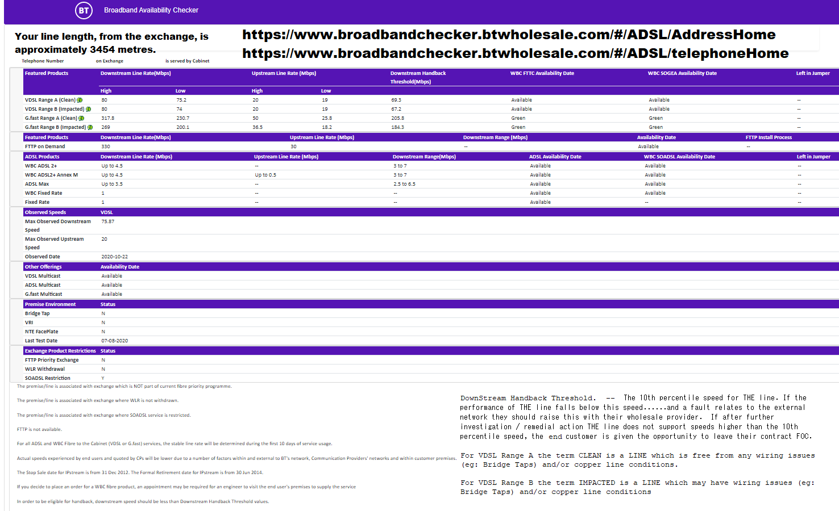Image resolution: width=839 pixels, height=511 pixels.
Task: Open the ADSL AddressHome URL link
Action: click(509, 35)
